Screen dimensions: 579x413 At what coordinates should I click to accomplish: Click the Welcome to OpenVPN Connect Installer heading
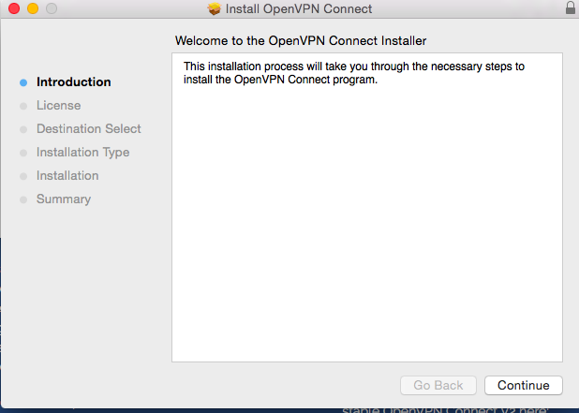tap(301, 40)
